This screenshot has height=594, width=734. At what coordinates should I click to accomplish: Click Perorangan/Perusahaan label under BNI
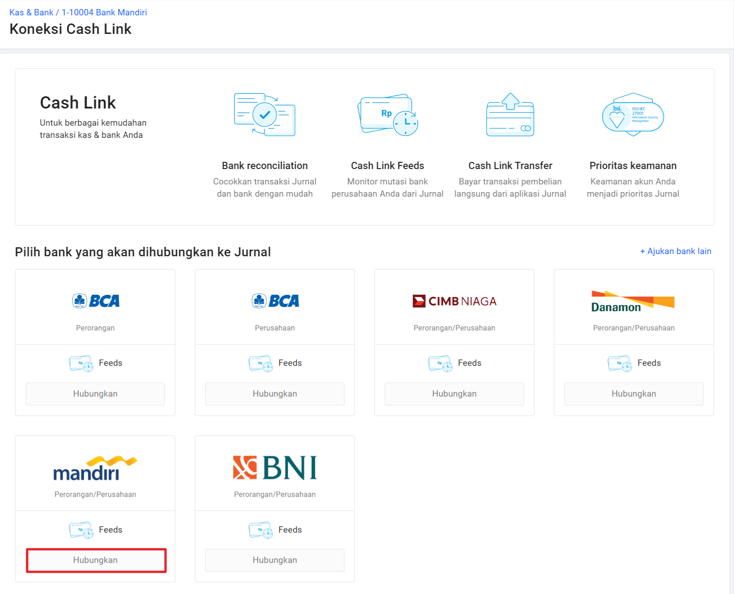275,494
